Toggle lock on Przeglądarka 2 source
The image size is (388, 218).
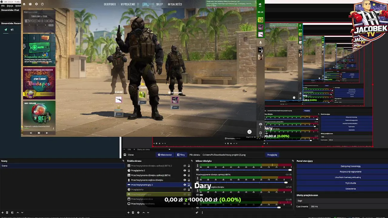click(189, 170)
